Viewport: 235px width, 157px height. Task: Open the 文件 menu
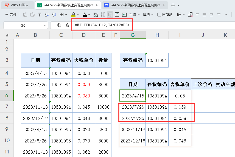point(11,15)
